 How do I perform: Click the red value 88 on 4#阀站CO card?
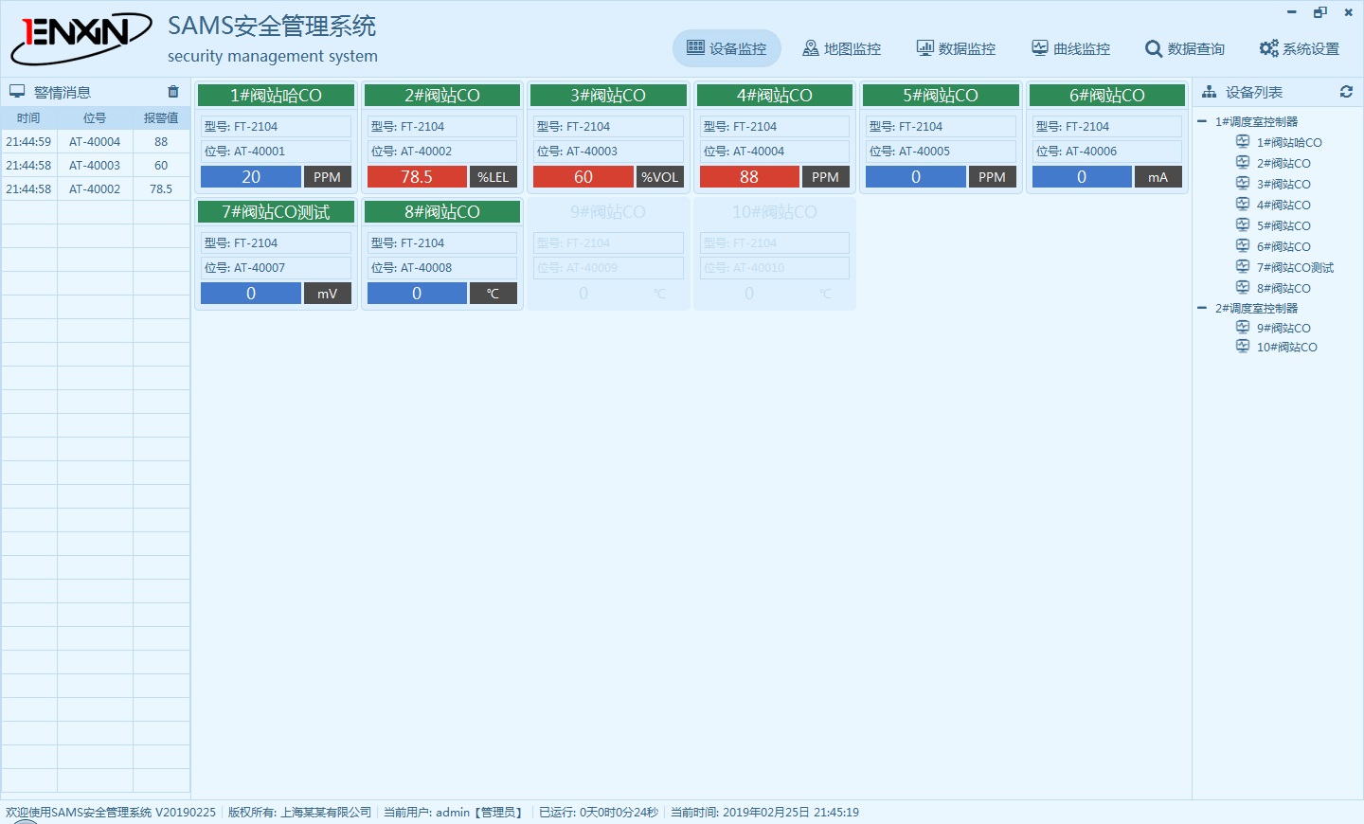[749, 177]
